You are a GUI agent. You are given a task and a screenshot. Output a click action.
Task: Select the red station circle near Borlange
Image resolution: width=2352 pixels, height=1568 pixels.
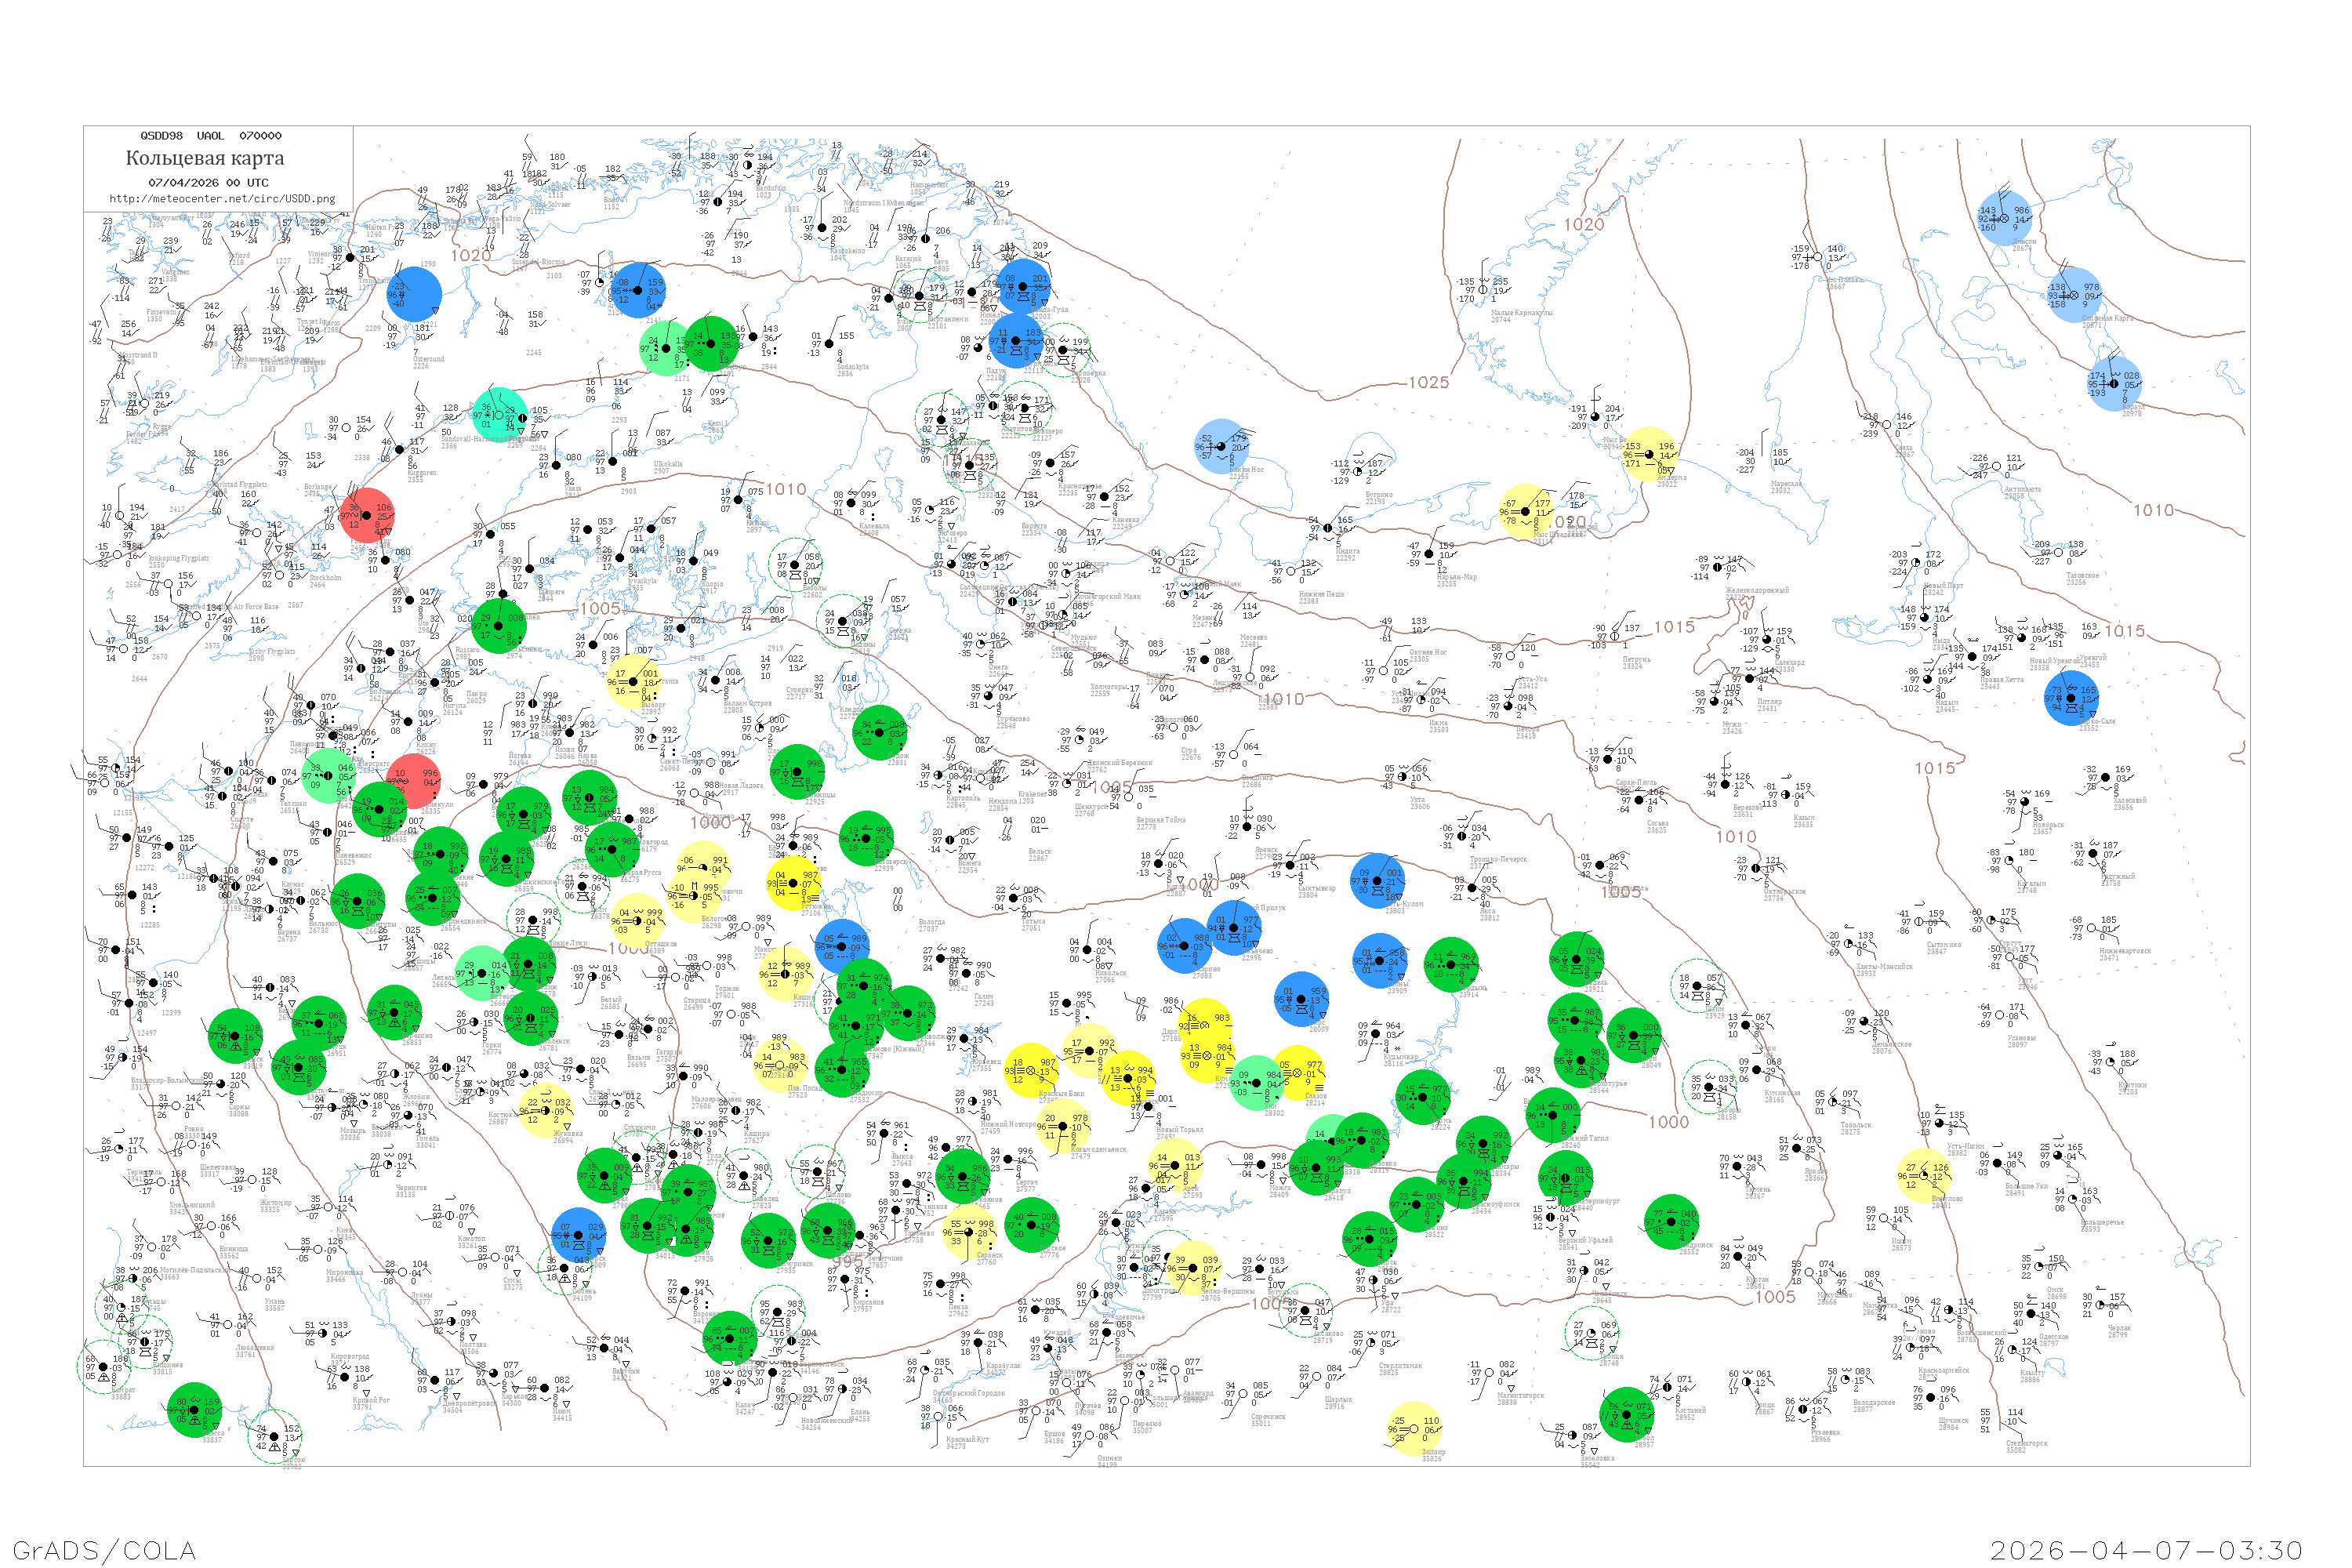366,516
